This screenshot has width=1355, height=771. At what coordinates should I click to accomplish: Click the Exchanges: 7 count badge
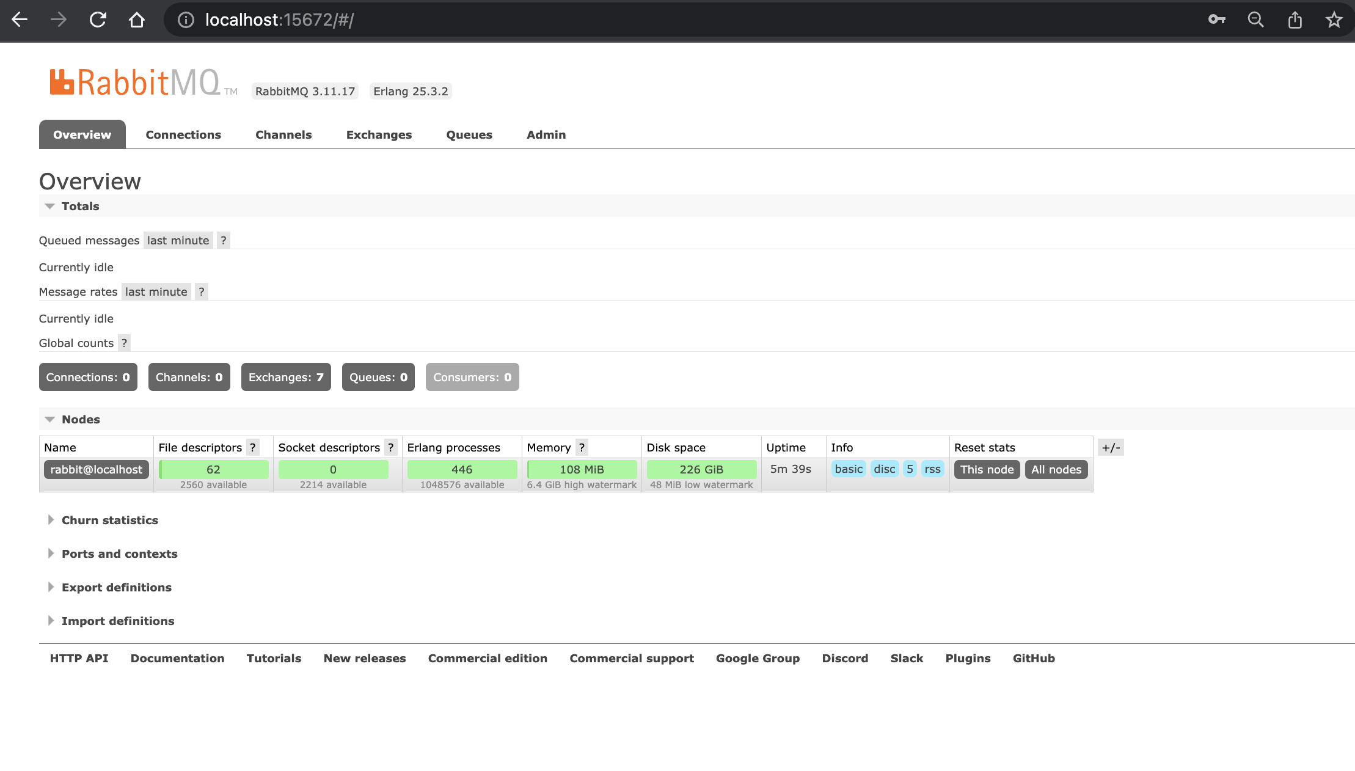click(x=285, y=377)
